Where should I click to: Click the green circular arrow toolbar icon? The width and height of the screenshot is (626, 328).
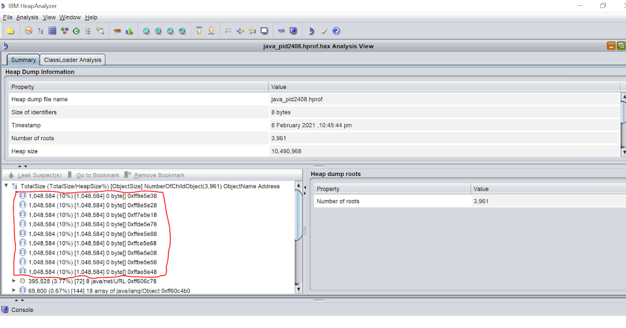pos(76,31)
